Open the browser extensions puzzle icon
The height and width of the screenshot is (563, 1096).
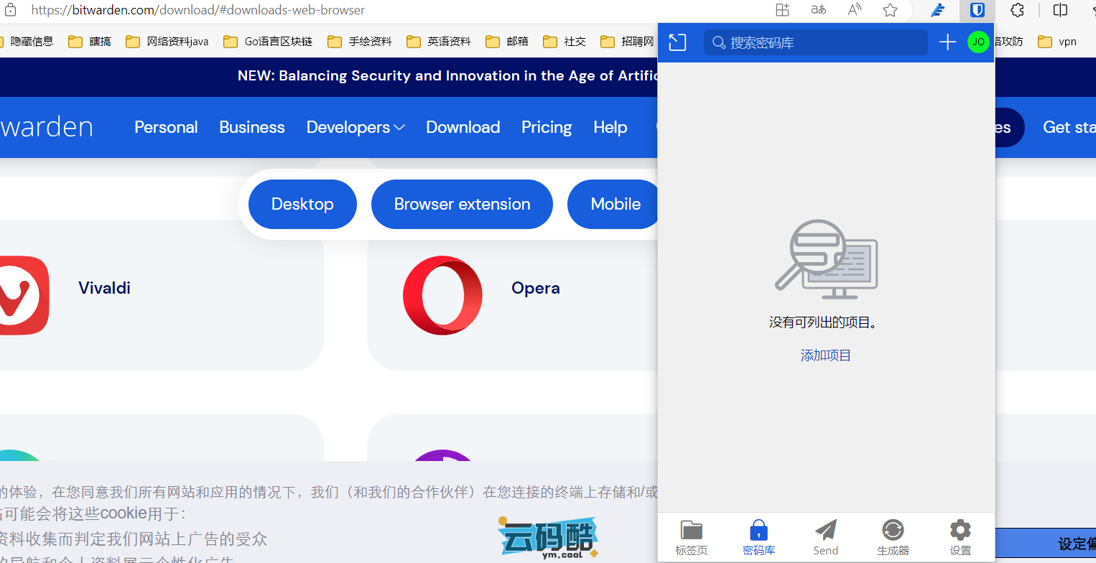click(1017, 10)
